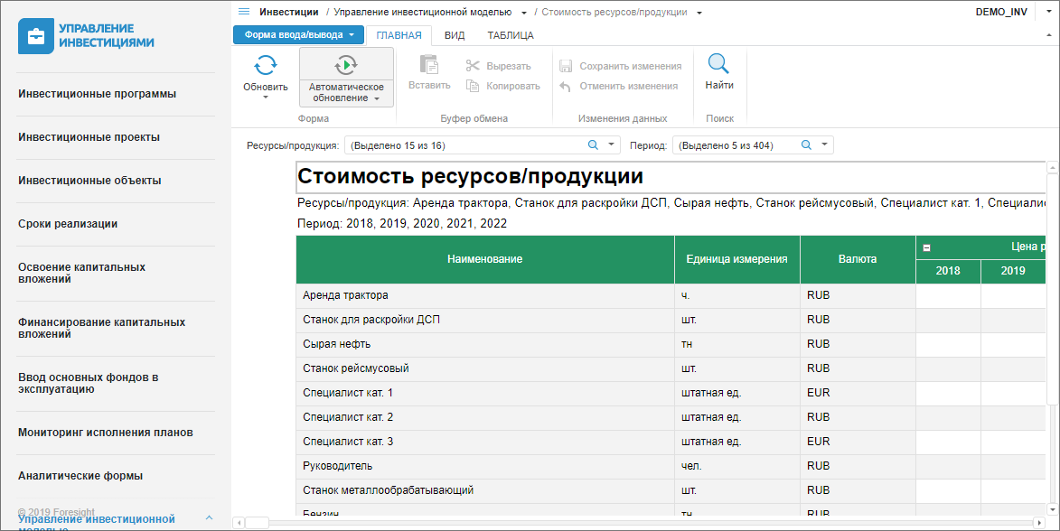This screenshot has width=1060, height=531.
Task: Search in Ресурсы/продукция selector magnifier
Action: (x=593, y=145)
